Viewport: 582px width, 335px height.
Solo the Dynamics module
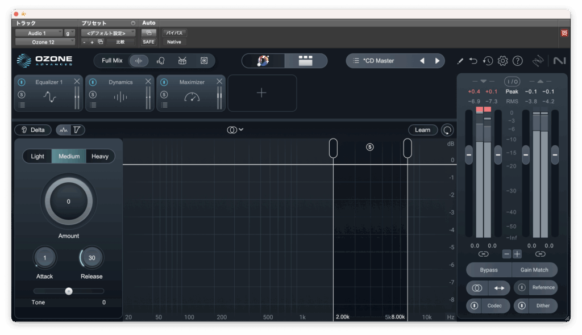click(93, 94)
